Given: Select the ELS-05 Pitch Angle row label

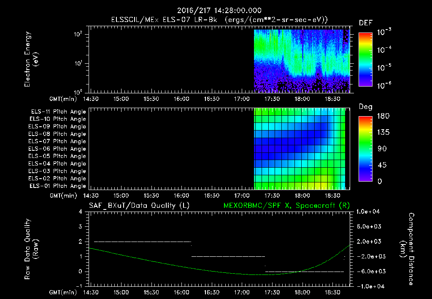Looking at the screenshot, I should [57, 156].
